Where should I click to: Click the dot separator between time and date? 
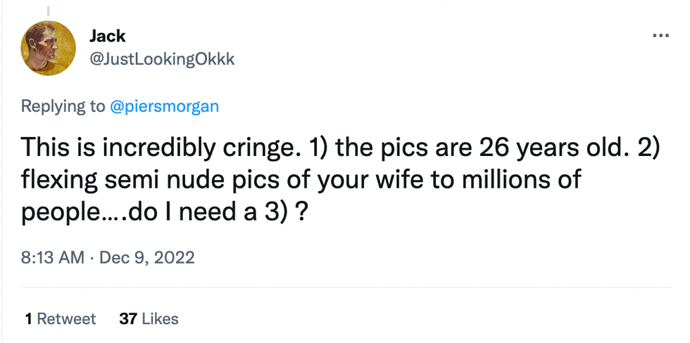pyautogui.click(x=92, y=258)
